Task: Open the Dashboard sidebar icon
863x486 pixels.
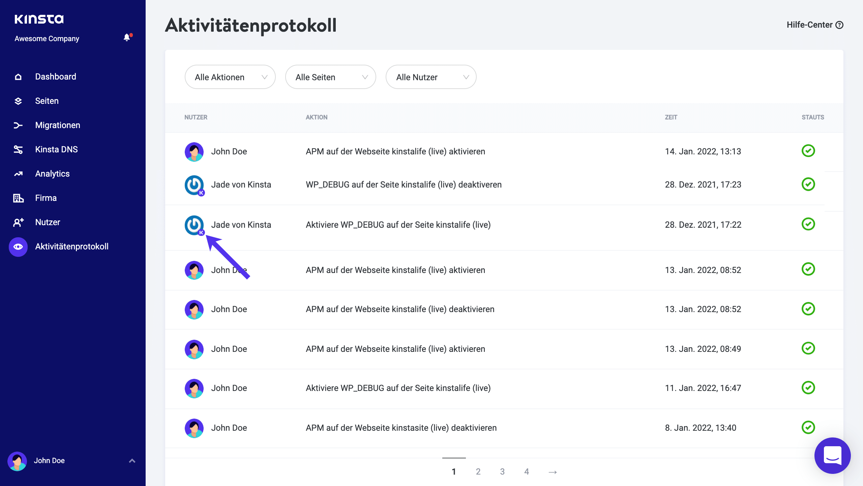Action: pyautogui.click(x=18, y=77)
